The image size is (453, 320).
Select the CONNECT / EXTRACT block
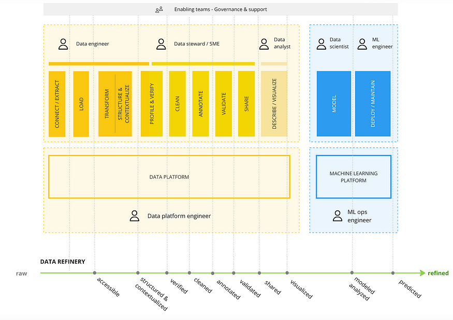(57, 104)
